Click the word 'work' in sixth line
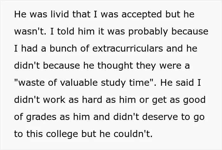Image resolution: width=222 pixels, height=150 pixels. [x=54, y=100]
